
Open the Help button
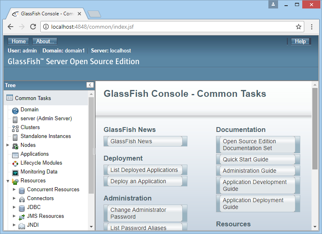[x=300, y=41]
